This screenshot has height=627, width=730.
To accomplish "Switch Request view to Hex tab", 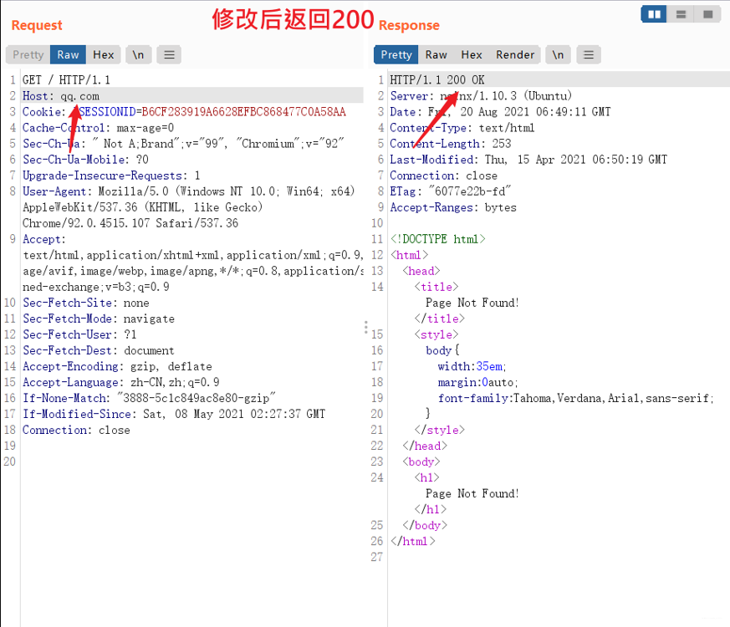I will click(x=104, y=55).
